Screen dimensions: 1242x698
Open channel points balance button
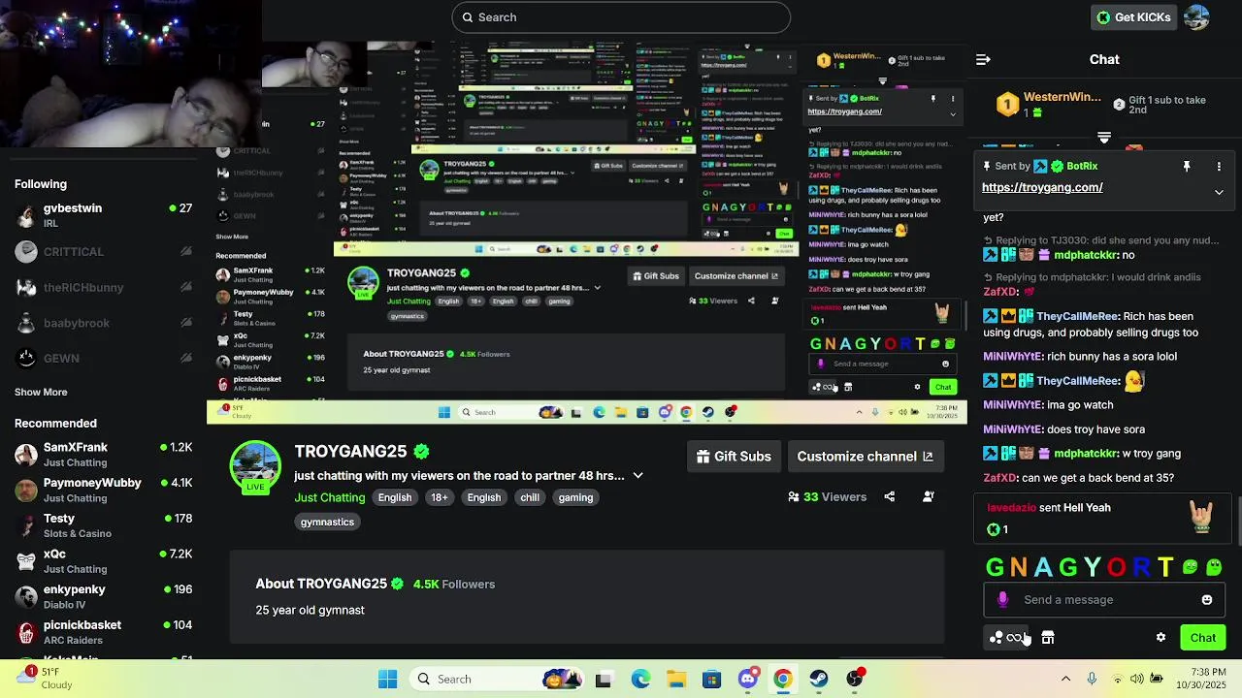(x=1007, y=638)
